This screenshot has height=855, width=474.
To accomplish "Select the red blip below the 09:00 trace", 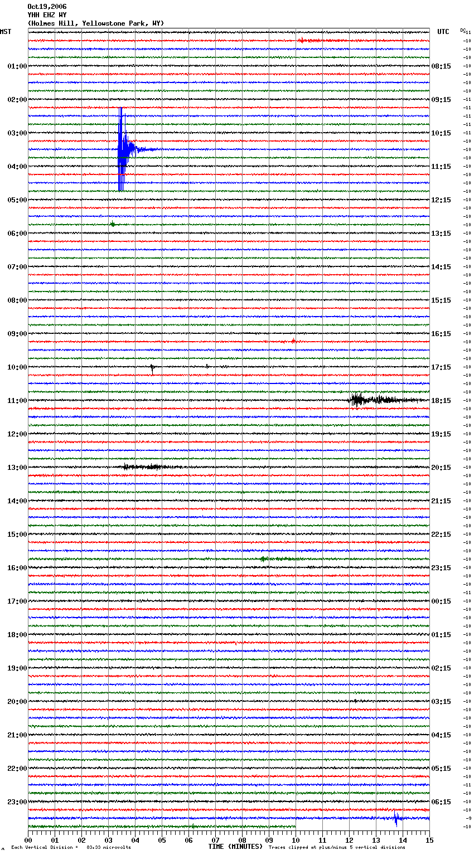I will [293, 341].
